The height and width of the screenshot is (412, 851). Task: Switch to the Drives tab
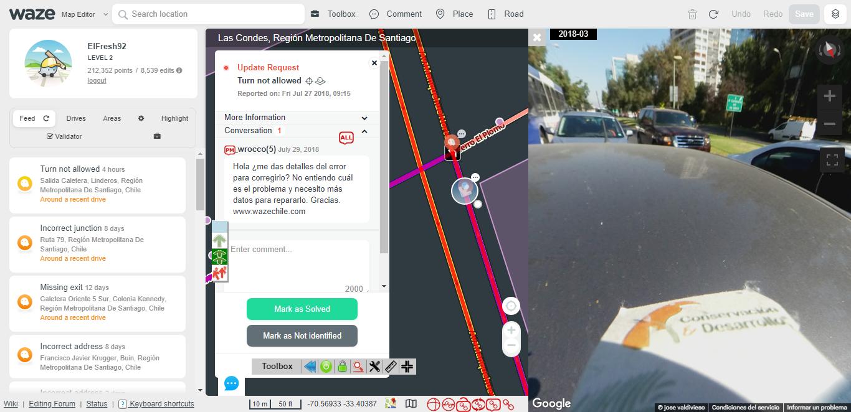pos(75,118)
